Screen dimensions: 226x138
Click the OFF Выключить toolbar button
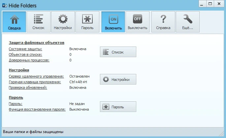click(138, 22)
